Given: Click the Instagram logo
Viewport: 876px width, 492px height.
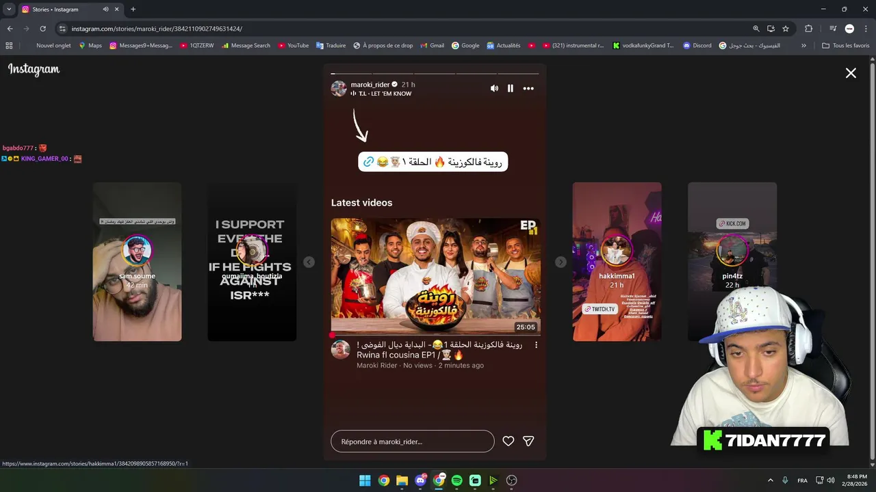Looking at the screenshot, I should [x=34, y=70].
